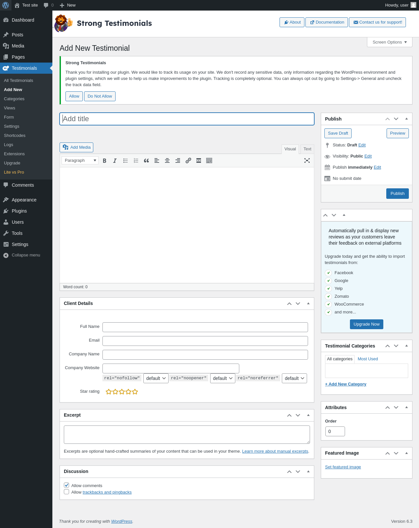Move Featured Image box down
The width and height of the screenshot is (419, 528).
coord(396,453)
